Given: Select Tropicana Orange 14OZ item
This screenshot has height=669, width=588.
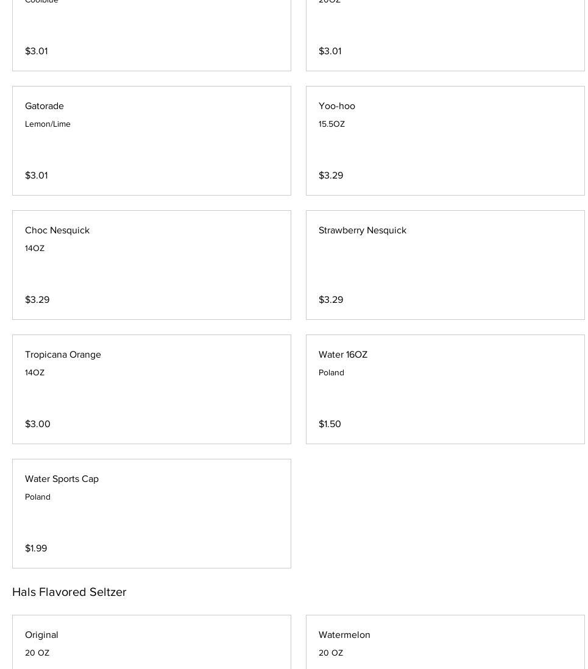Looking at the screenshot, I should tap(151, 389).
